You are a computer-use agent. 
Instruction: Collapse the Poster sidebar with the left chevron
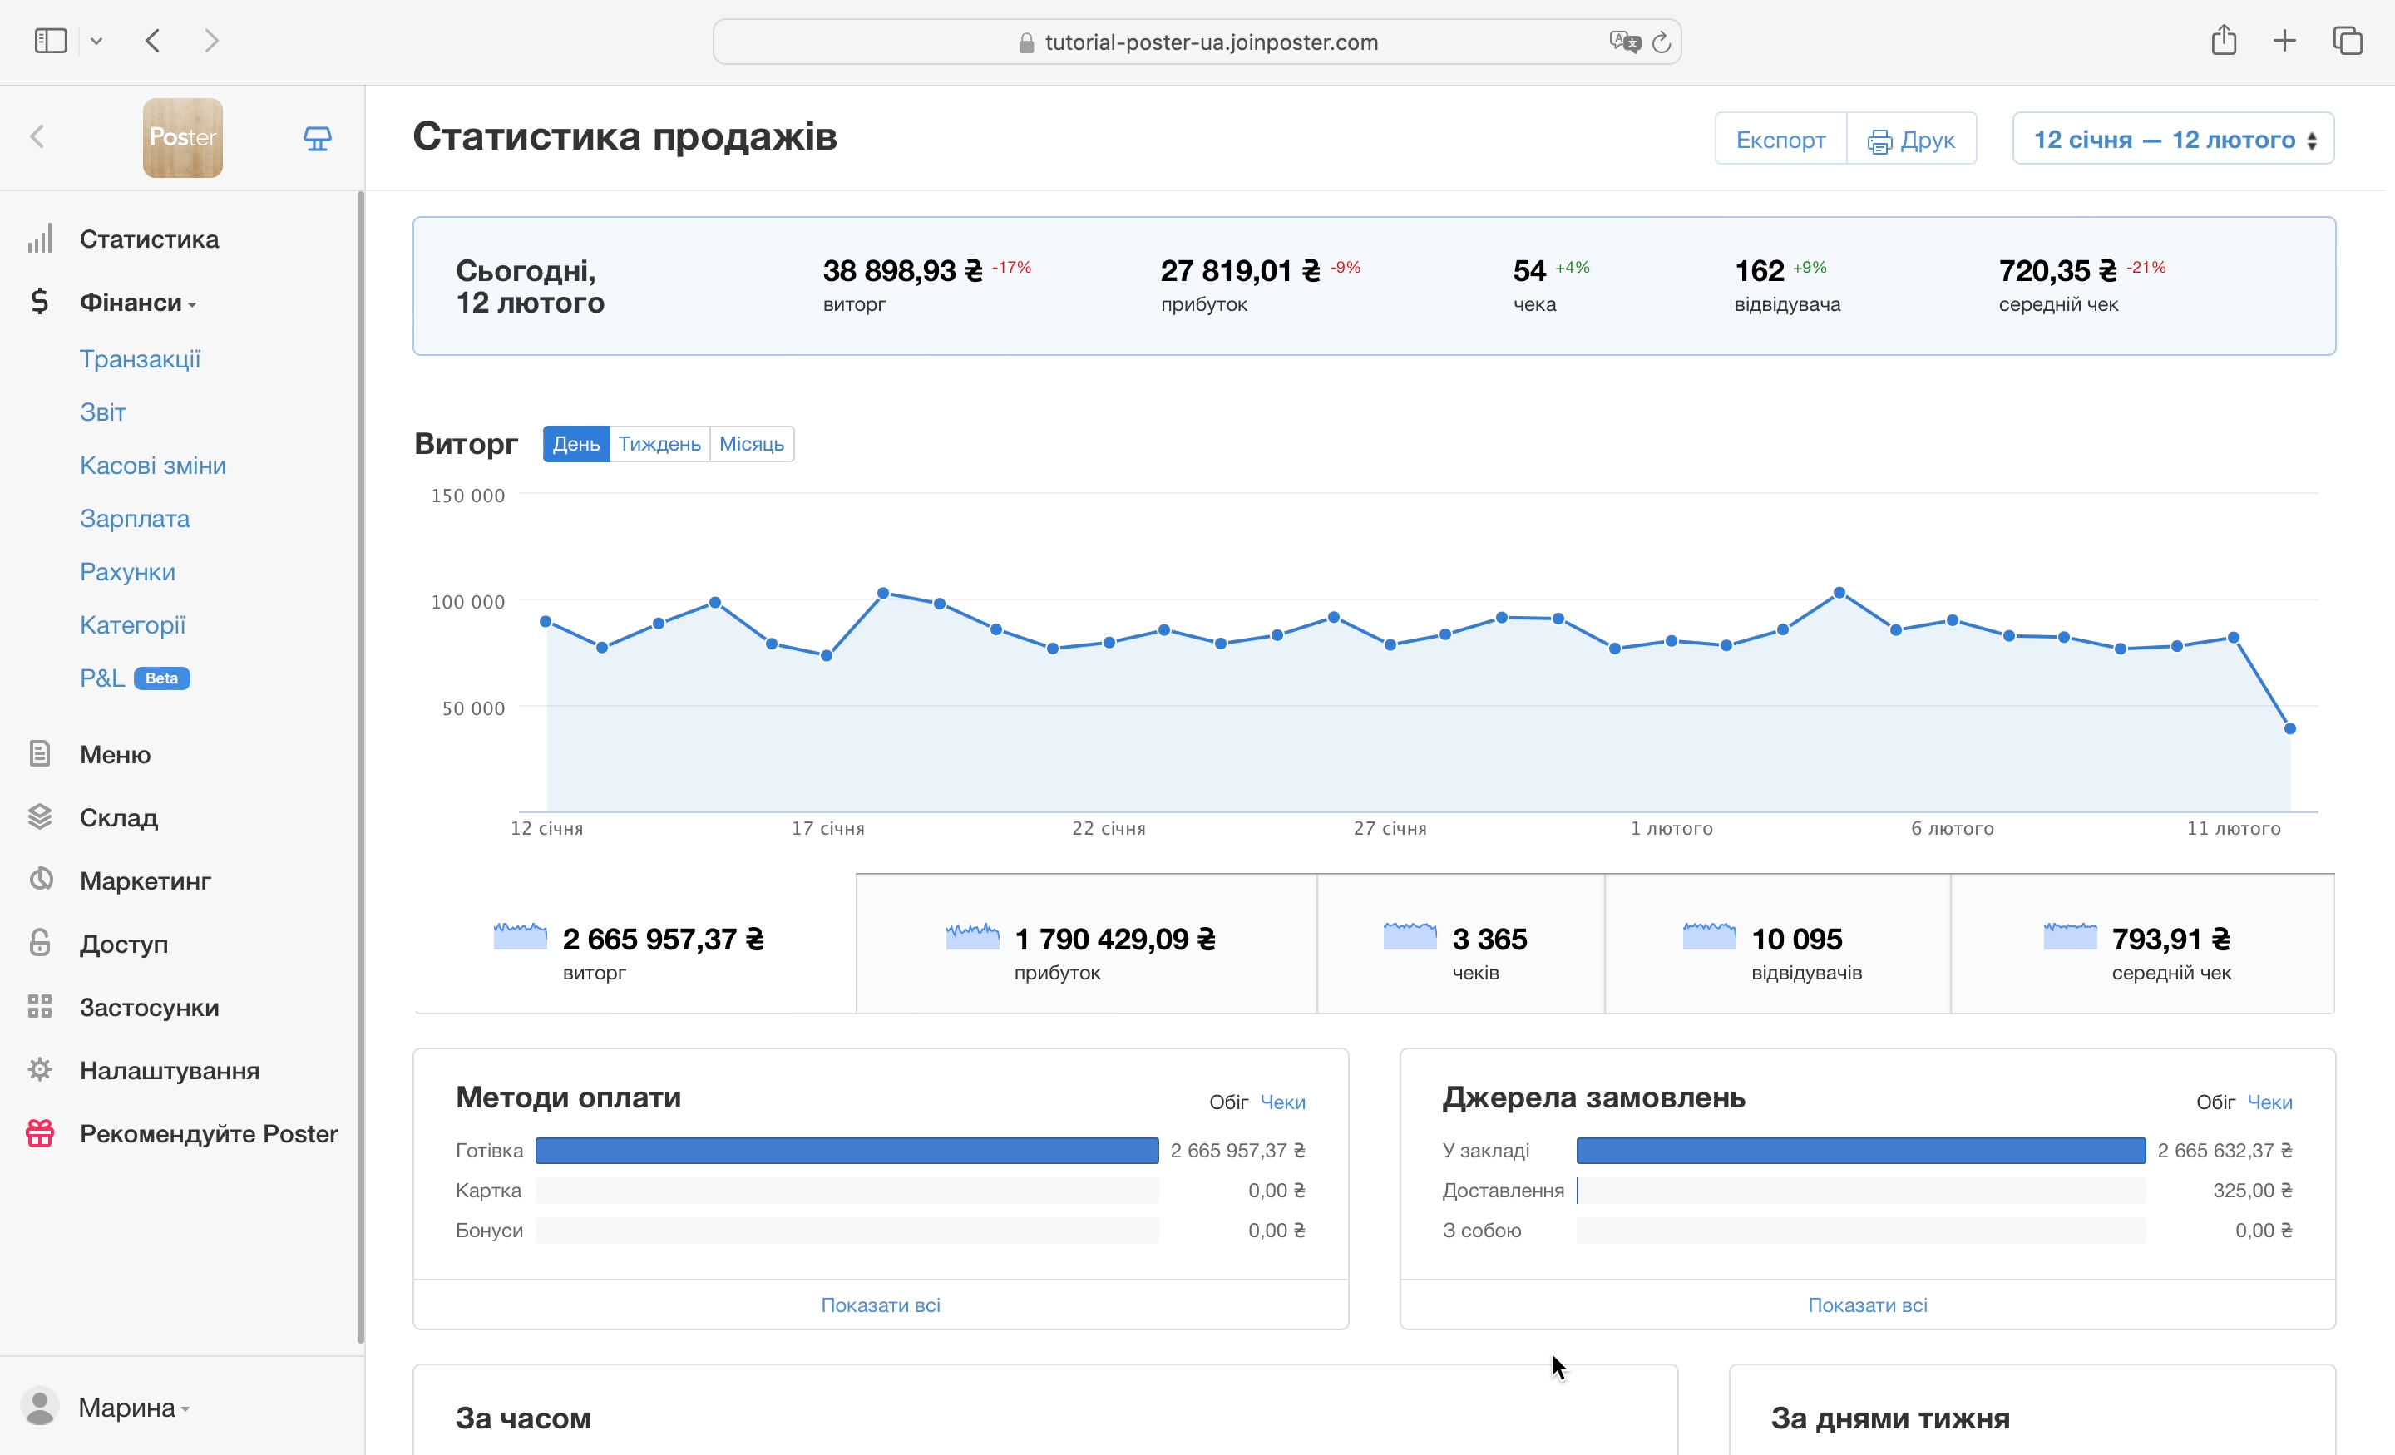37,137
